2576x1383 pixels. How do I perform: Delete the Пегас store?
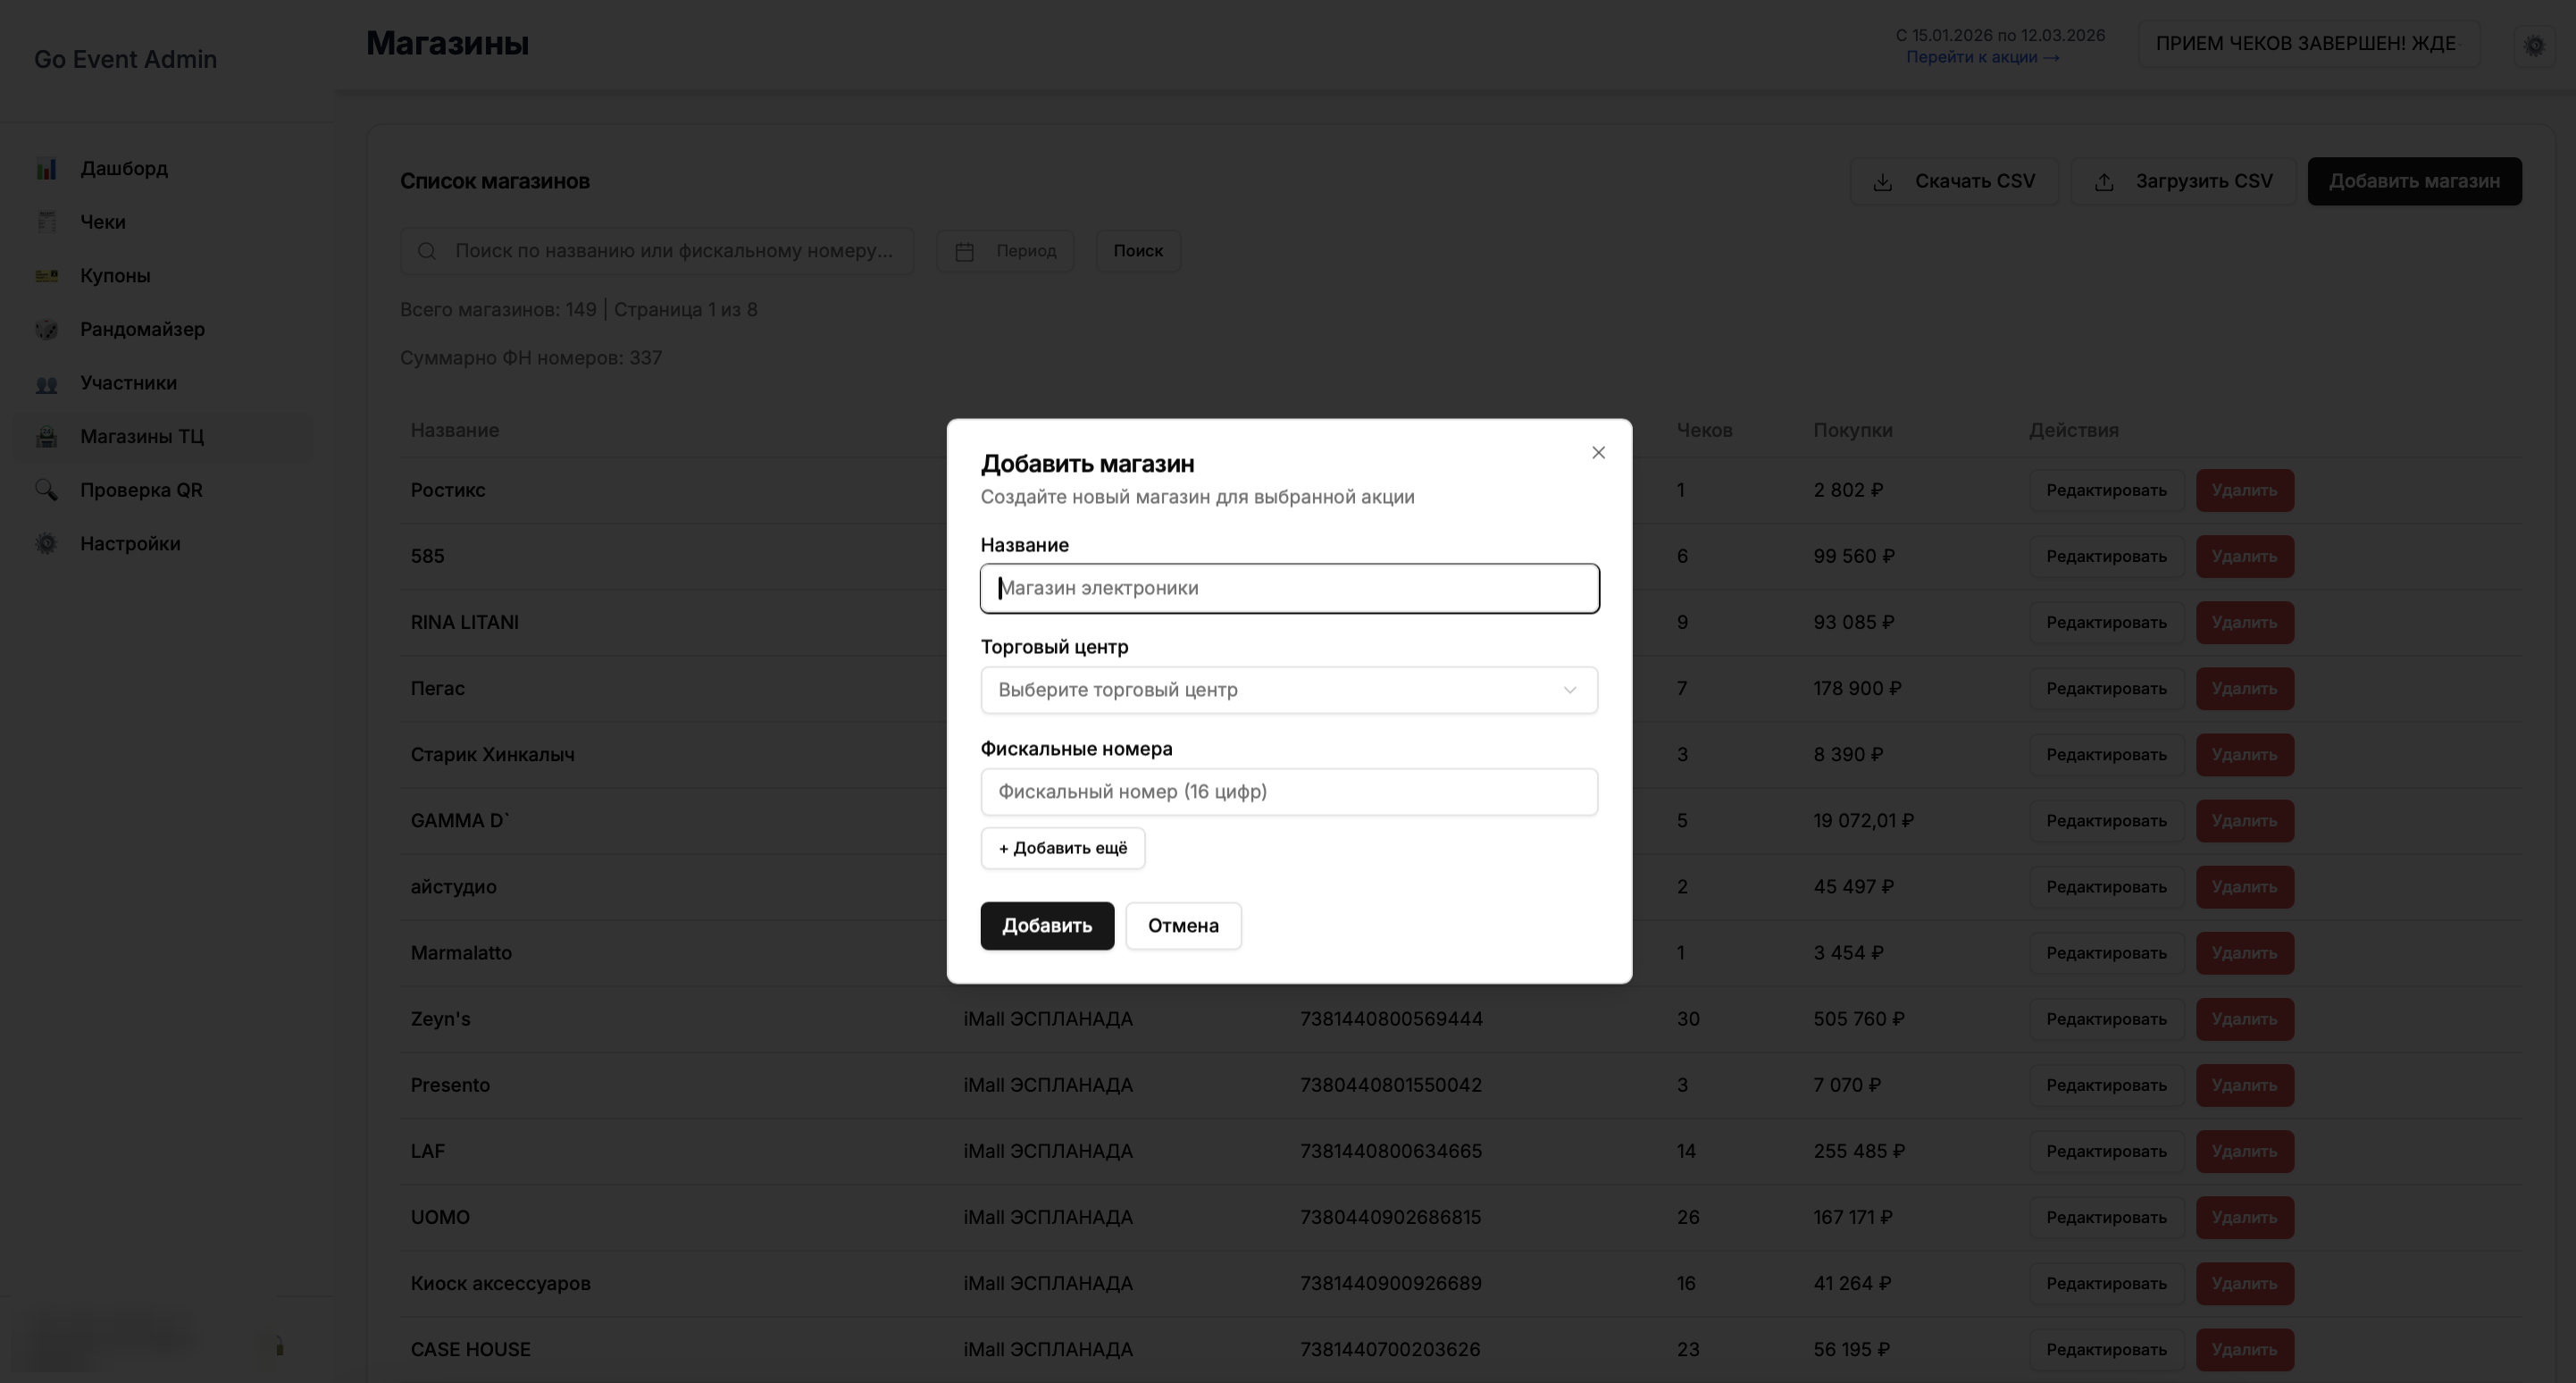2244,689
